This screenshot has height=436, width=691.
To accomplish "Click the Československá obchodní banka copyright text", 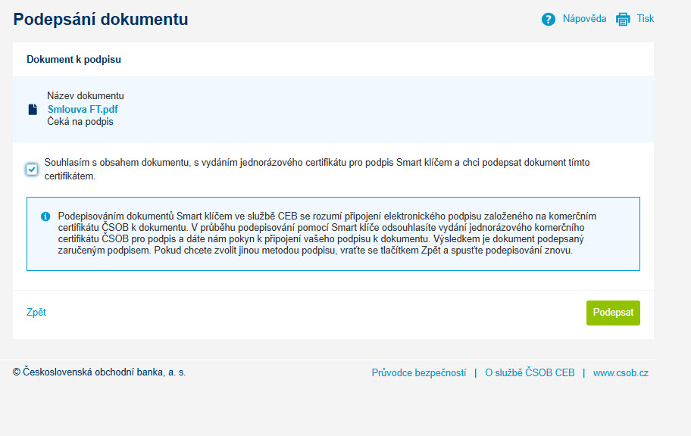I will pyautogui.click(x=99, y=372).
